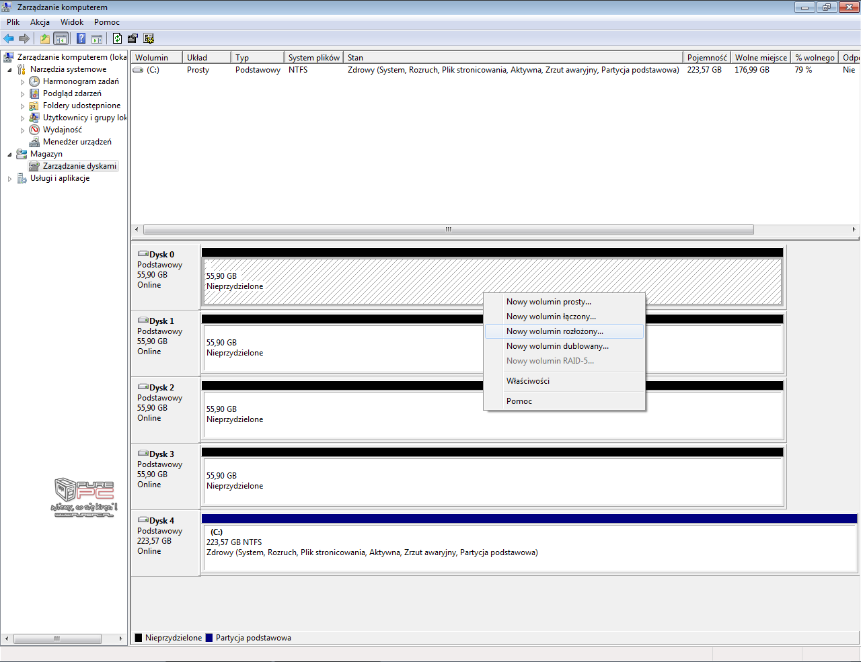Open Właściwości from the context menu
The width and height of the screenshot is (861, 662).
tap(564, 381)
